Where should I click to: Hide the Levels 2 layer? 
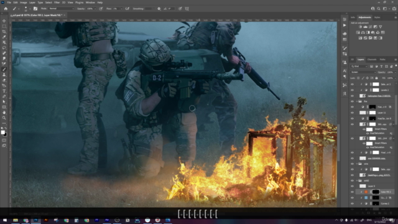(352, 90)
